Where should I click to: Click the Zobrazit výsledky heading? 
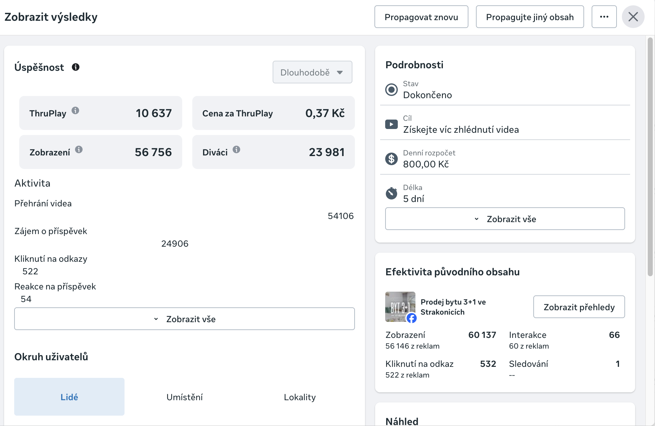click(51, 17)
